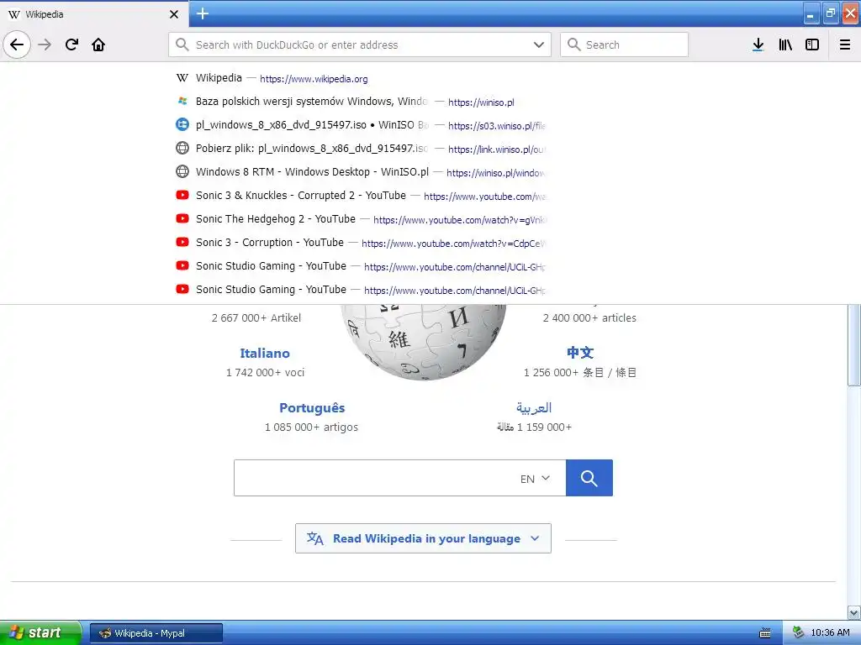Expand the EN language selector
Screen dimensions: 861x645
click(536, 478)
